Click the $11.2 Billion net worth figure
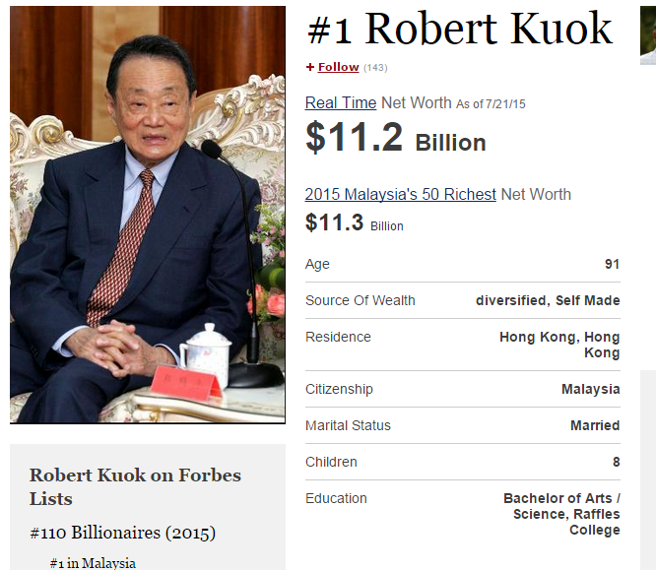This screenshot has width=656, height=570. [396, 137]
